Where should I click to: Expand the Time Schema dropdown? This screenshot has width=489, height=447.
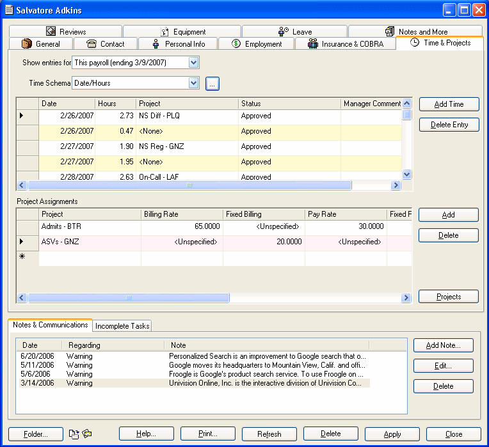coord(194,83)
